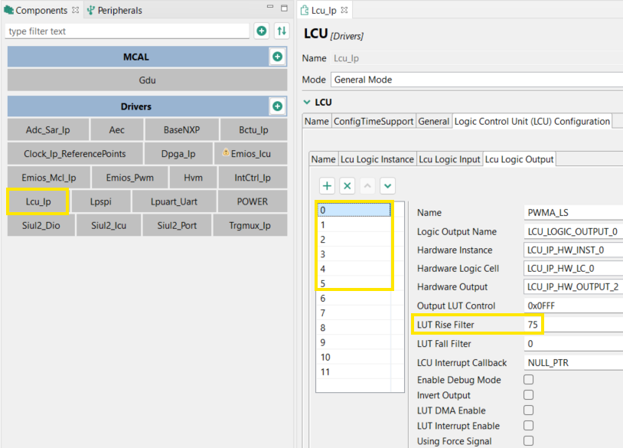Check LUT Interrupt Enable

click(x=528, y=425)
